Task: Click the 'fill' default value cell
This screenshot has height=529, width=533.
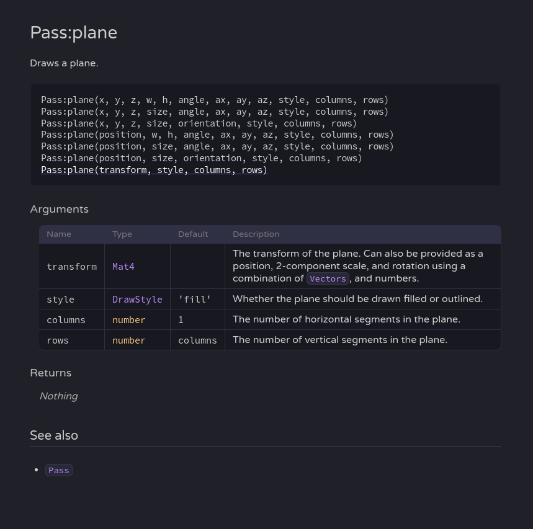Action: click(x=197, y=300)
